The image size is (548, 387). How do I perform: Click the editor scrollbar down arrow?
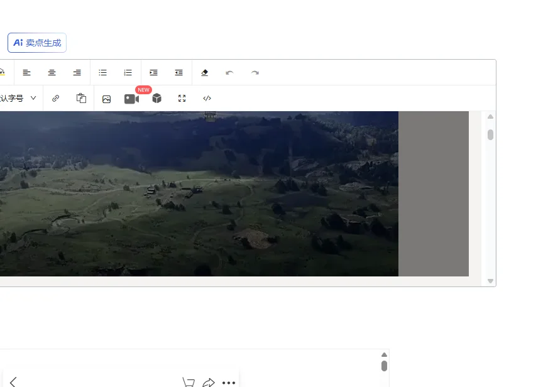(490, 281)
